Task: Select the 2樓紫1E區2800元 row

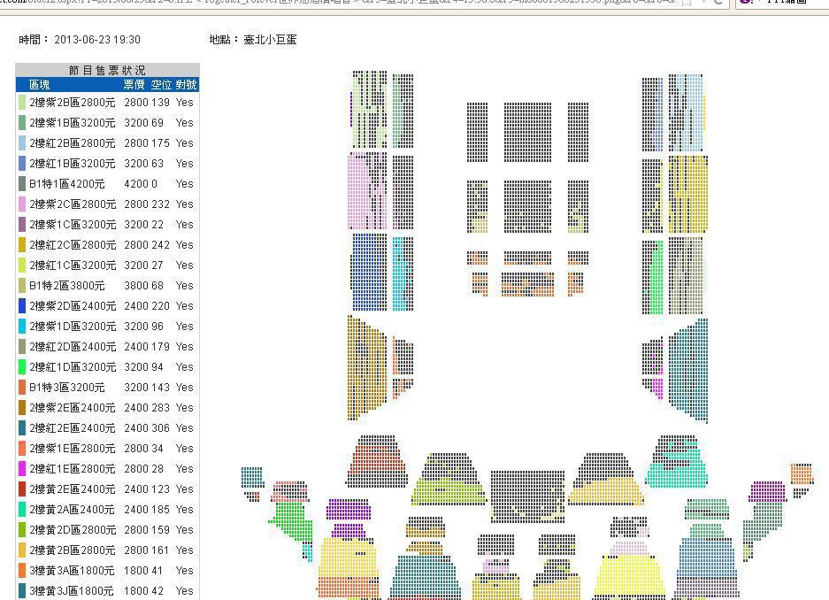Action: click(107, 449)
